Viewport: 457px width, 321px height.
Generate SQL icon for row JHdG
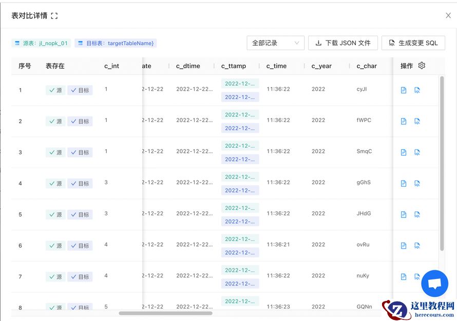pyautogui.click(x=417, y=215)
